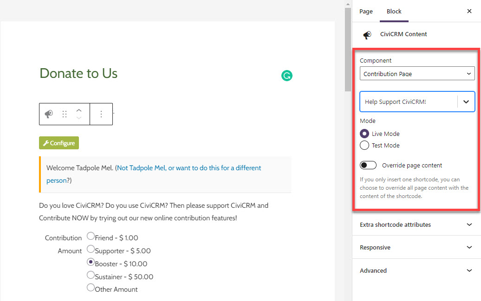Viewport: 481px width, 301px height.
Task: Click the drag handle in block toolbar
Action: [x=65, y=114]
